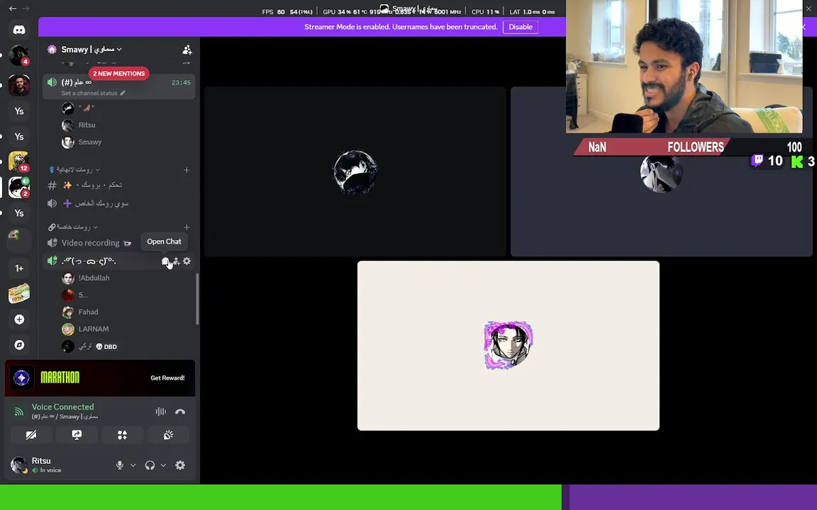Click the Voice Connected status text
817x510 pixels.
coord(62,407)
